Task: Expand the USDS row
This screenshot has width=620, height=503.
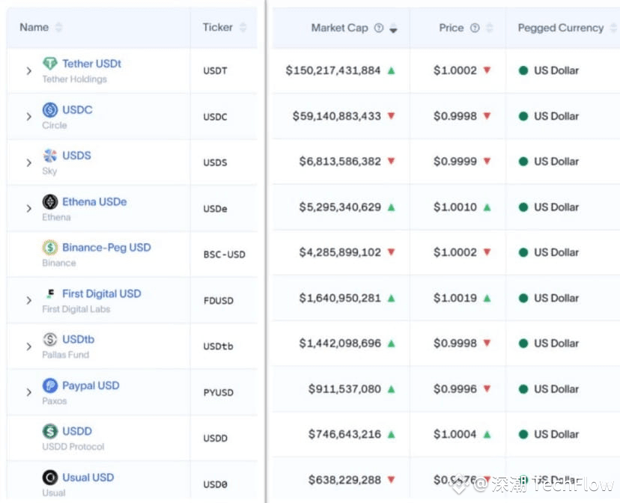Action: pos(28,162)
